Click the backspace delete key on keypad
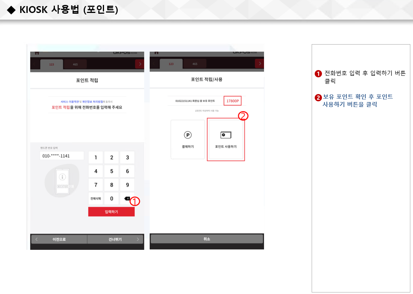Image resolution: width=413 pixels, height=294 pixels. [127, 198]
